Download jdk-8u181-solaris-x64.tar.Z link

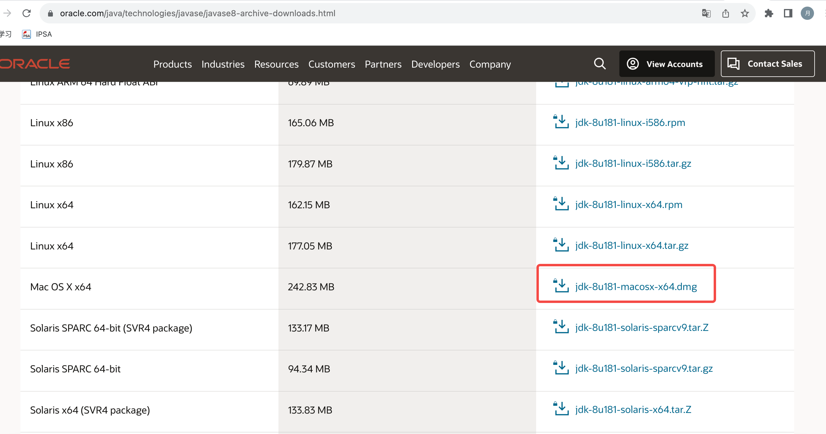tap(633, 410)
